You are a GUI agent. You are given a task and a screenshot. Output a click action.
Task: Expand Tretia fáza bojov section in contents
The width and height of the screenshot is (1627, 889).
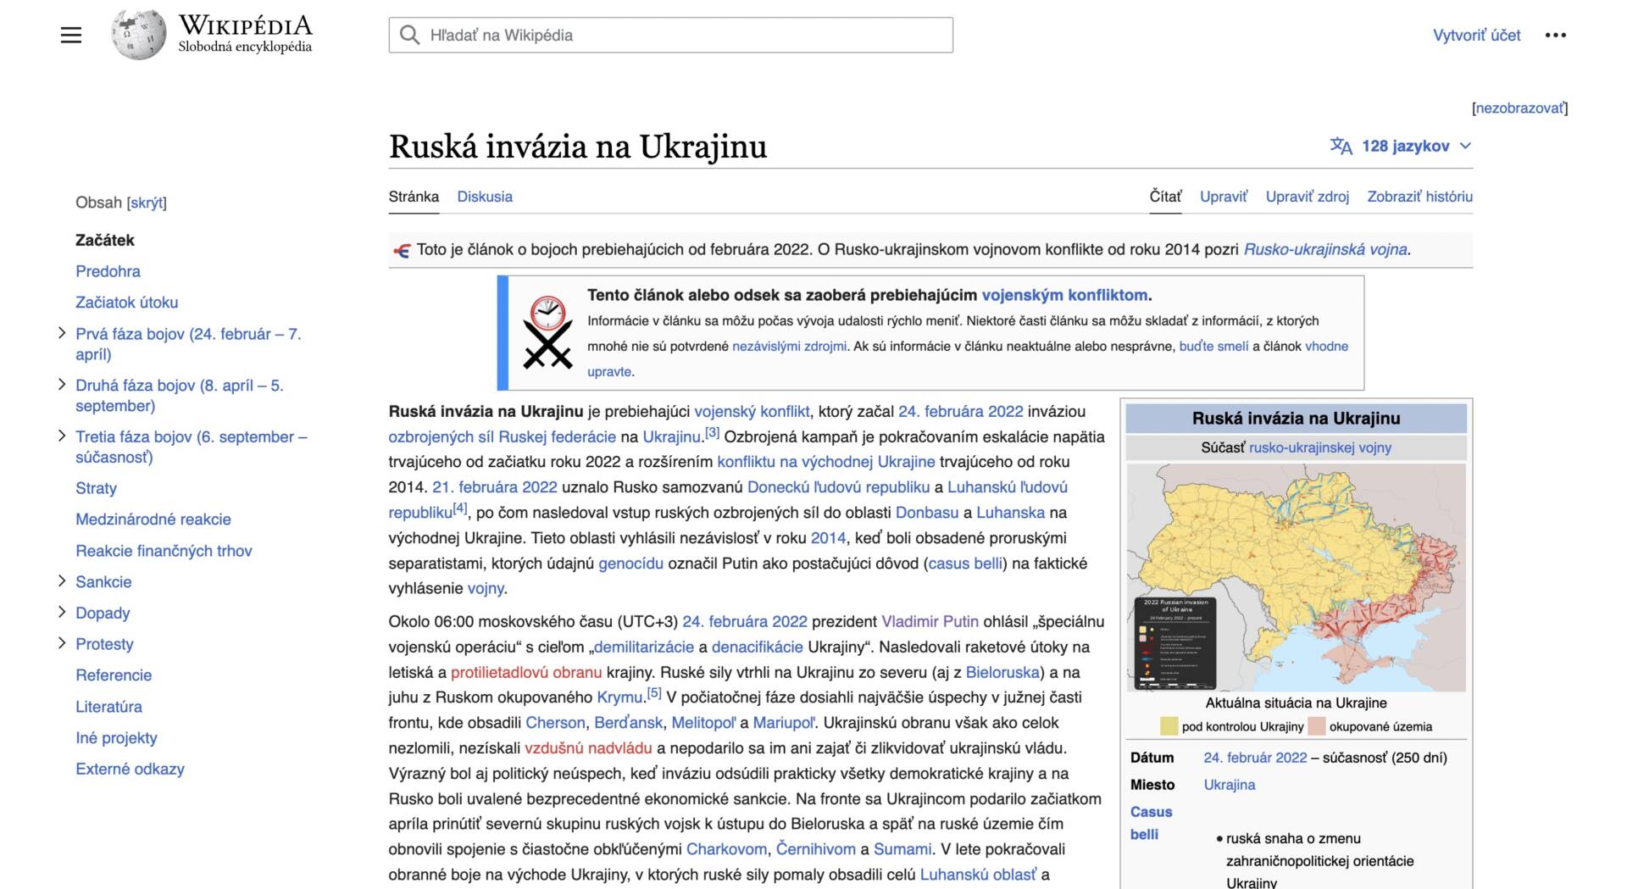[62, 436]
